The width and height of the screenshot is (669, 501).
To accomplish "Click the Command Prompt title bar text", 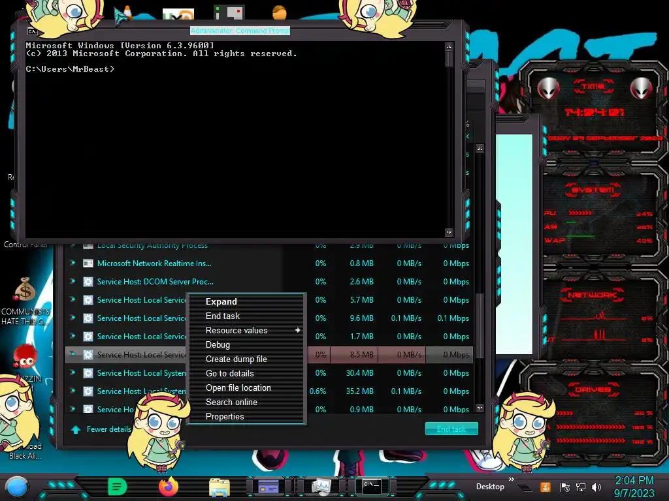I will pos(240,31).
